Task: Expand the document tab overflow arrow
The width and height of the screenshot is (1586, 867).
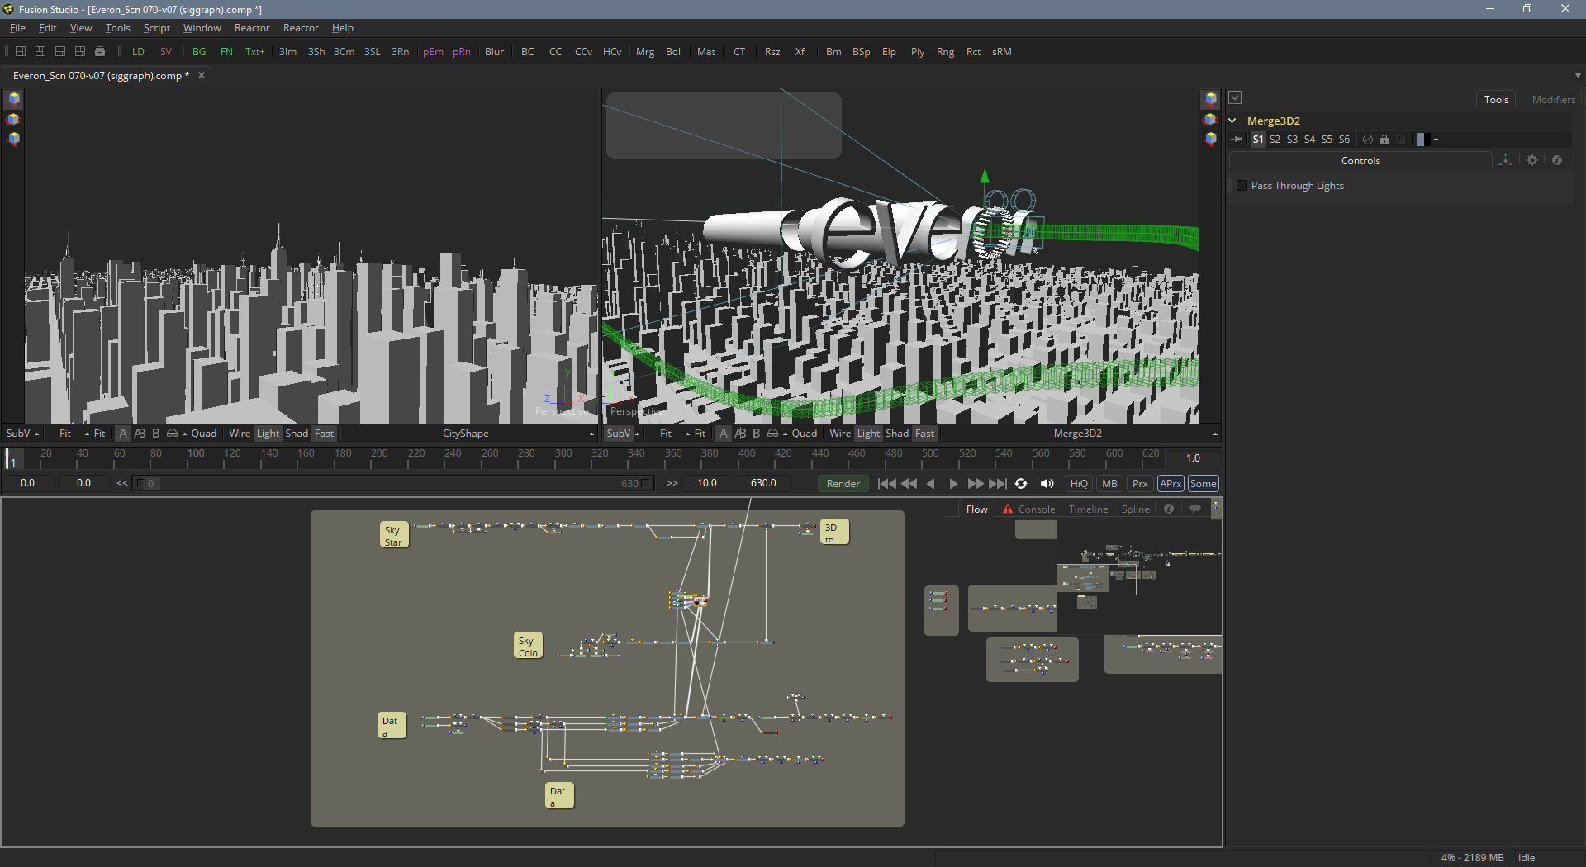Action: click(1578, 75)
